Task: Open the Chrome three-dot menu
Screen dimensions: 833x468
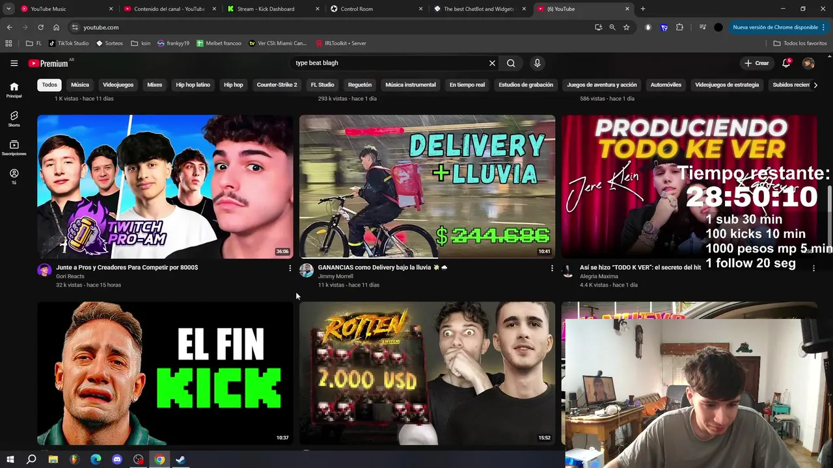Action: tap(824, 27)
